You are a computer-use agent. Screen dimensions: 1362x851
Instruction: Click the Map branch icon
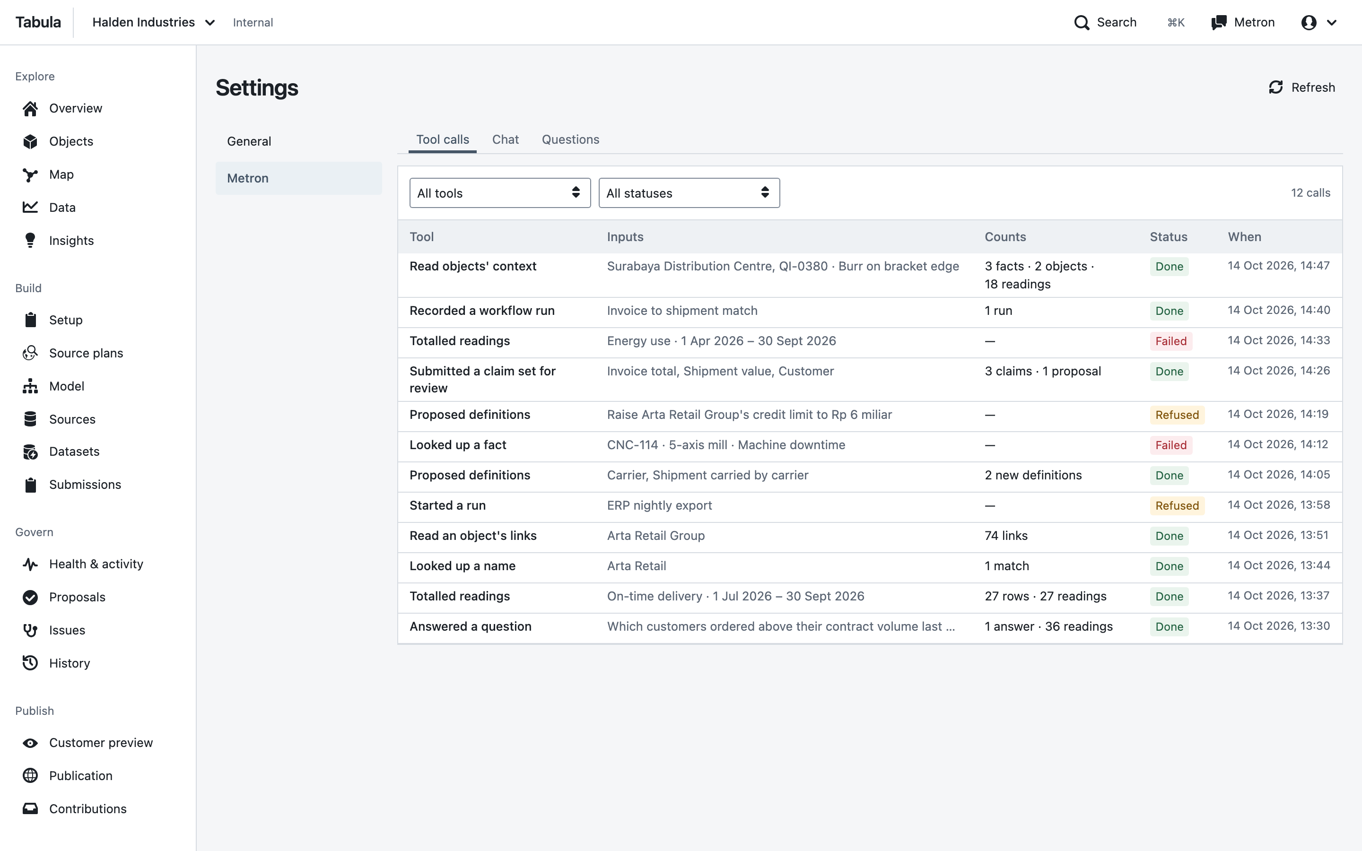(x=30, y=175)
